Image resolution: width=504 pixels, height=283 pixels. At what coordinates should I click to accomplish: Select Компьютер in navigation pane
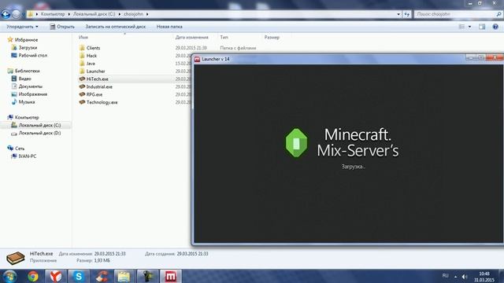[26, 117]
